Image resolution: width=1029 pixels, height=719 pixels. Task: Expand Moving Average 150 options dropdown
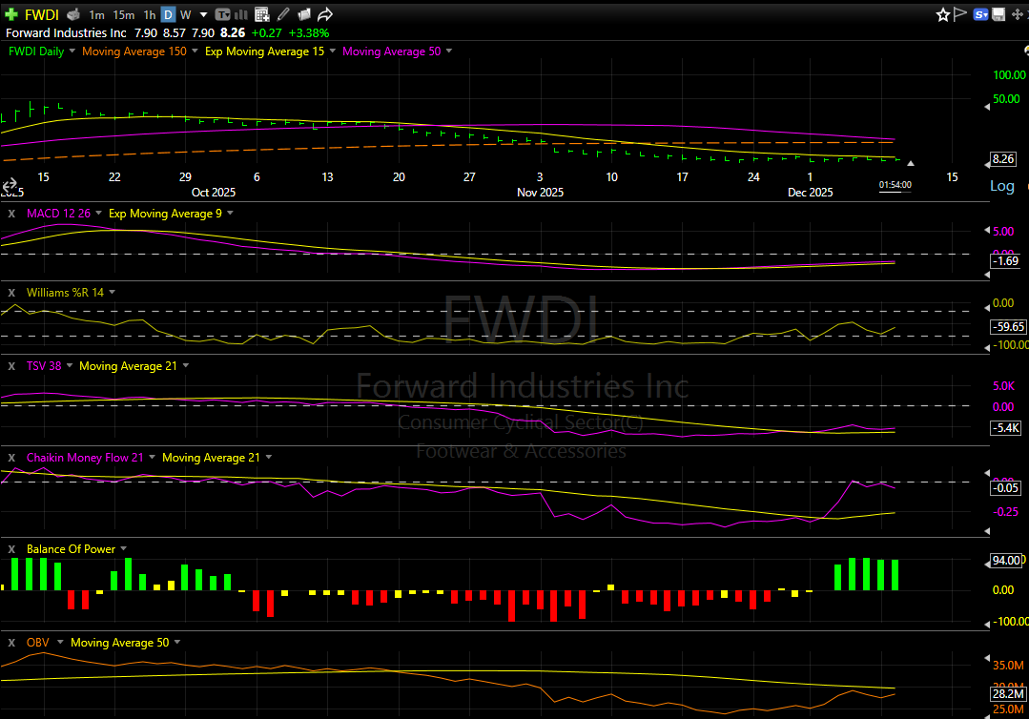(196, 51)
